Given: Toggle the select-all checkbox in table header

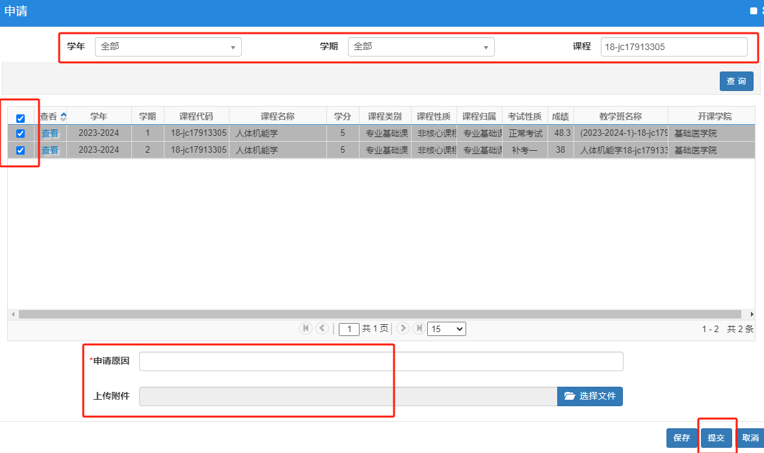Looking at the screenshot, I should 20,118.
